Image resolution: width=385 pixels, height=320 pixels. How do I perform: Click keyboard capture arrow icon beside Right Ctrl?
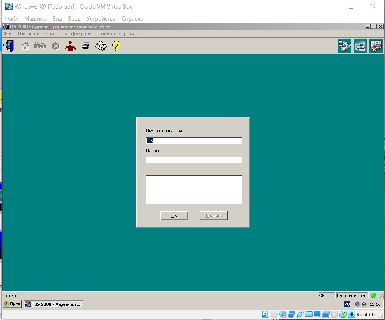352,314
